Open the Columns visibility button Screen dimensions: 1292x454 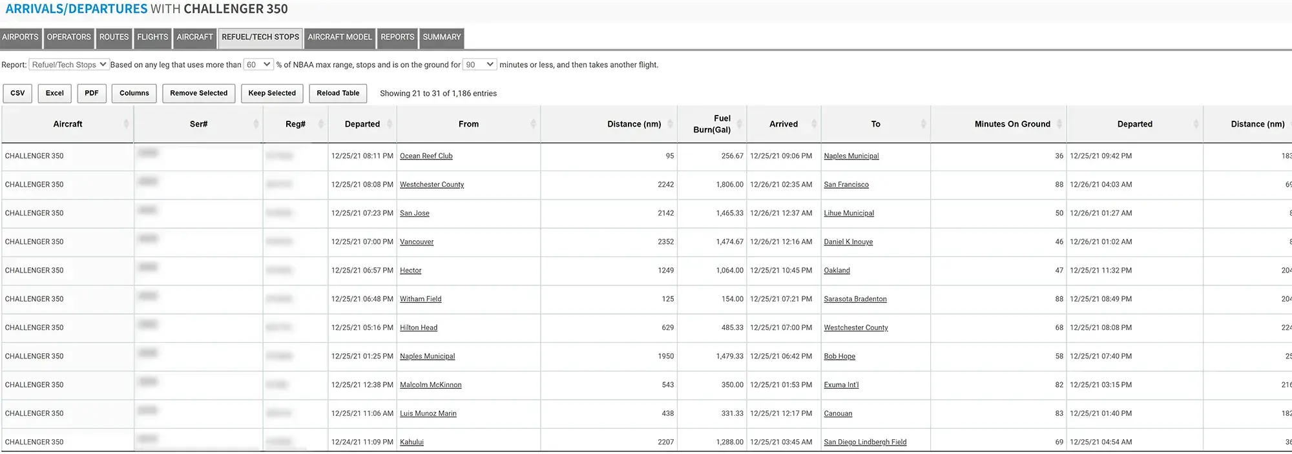coord(134,93)
